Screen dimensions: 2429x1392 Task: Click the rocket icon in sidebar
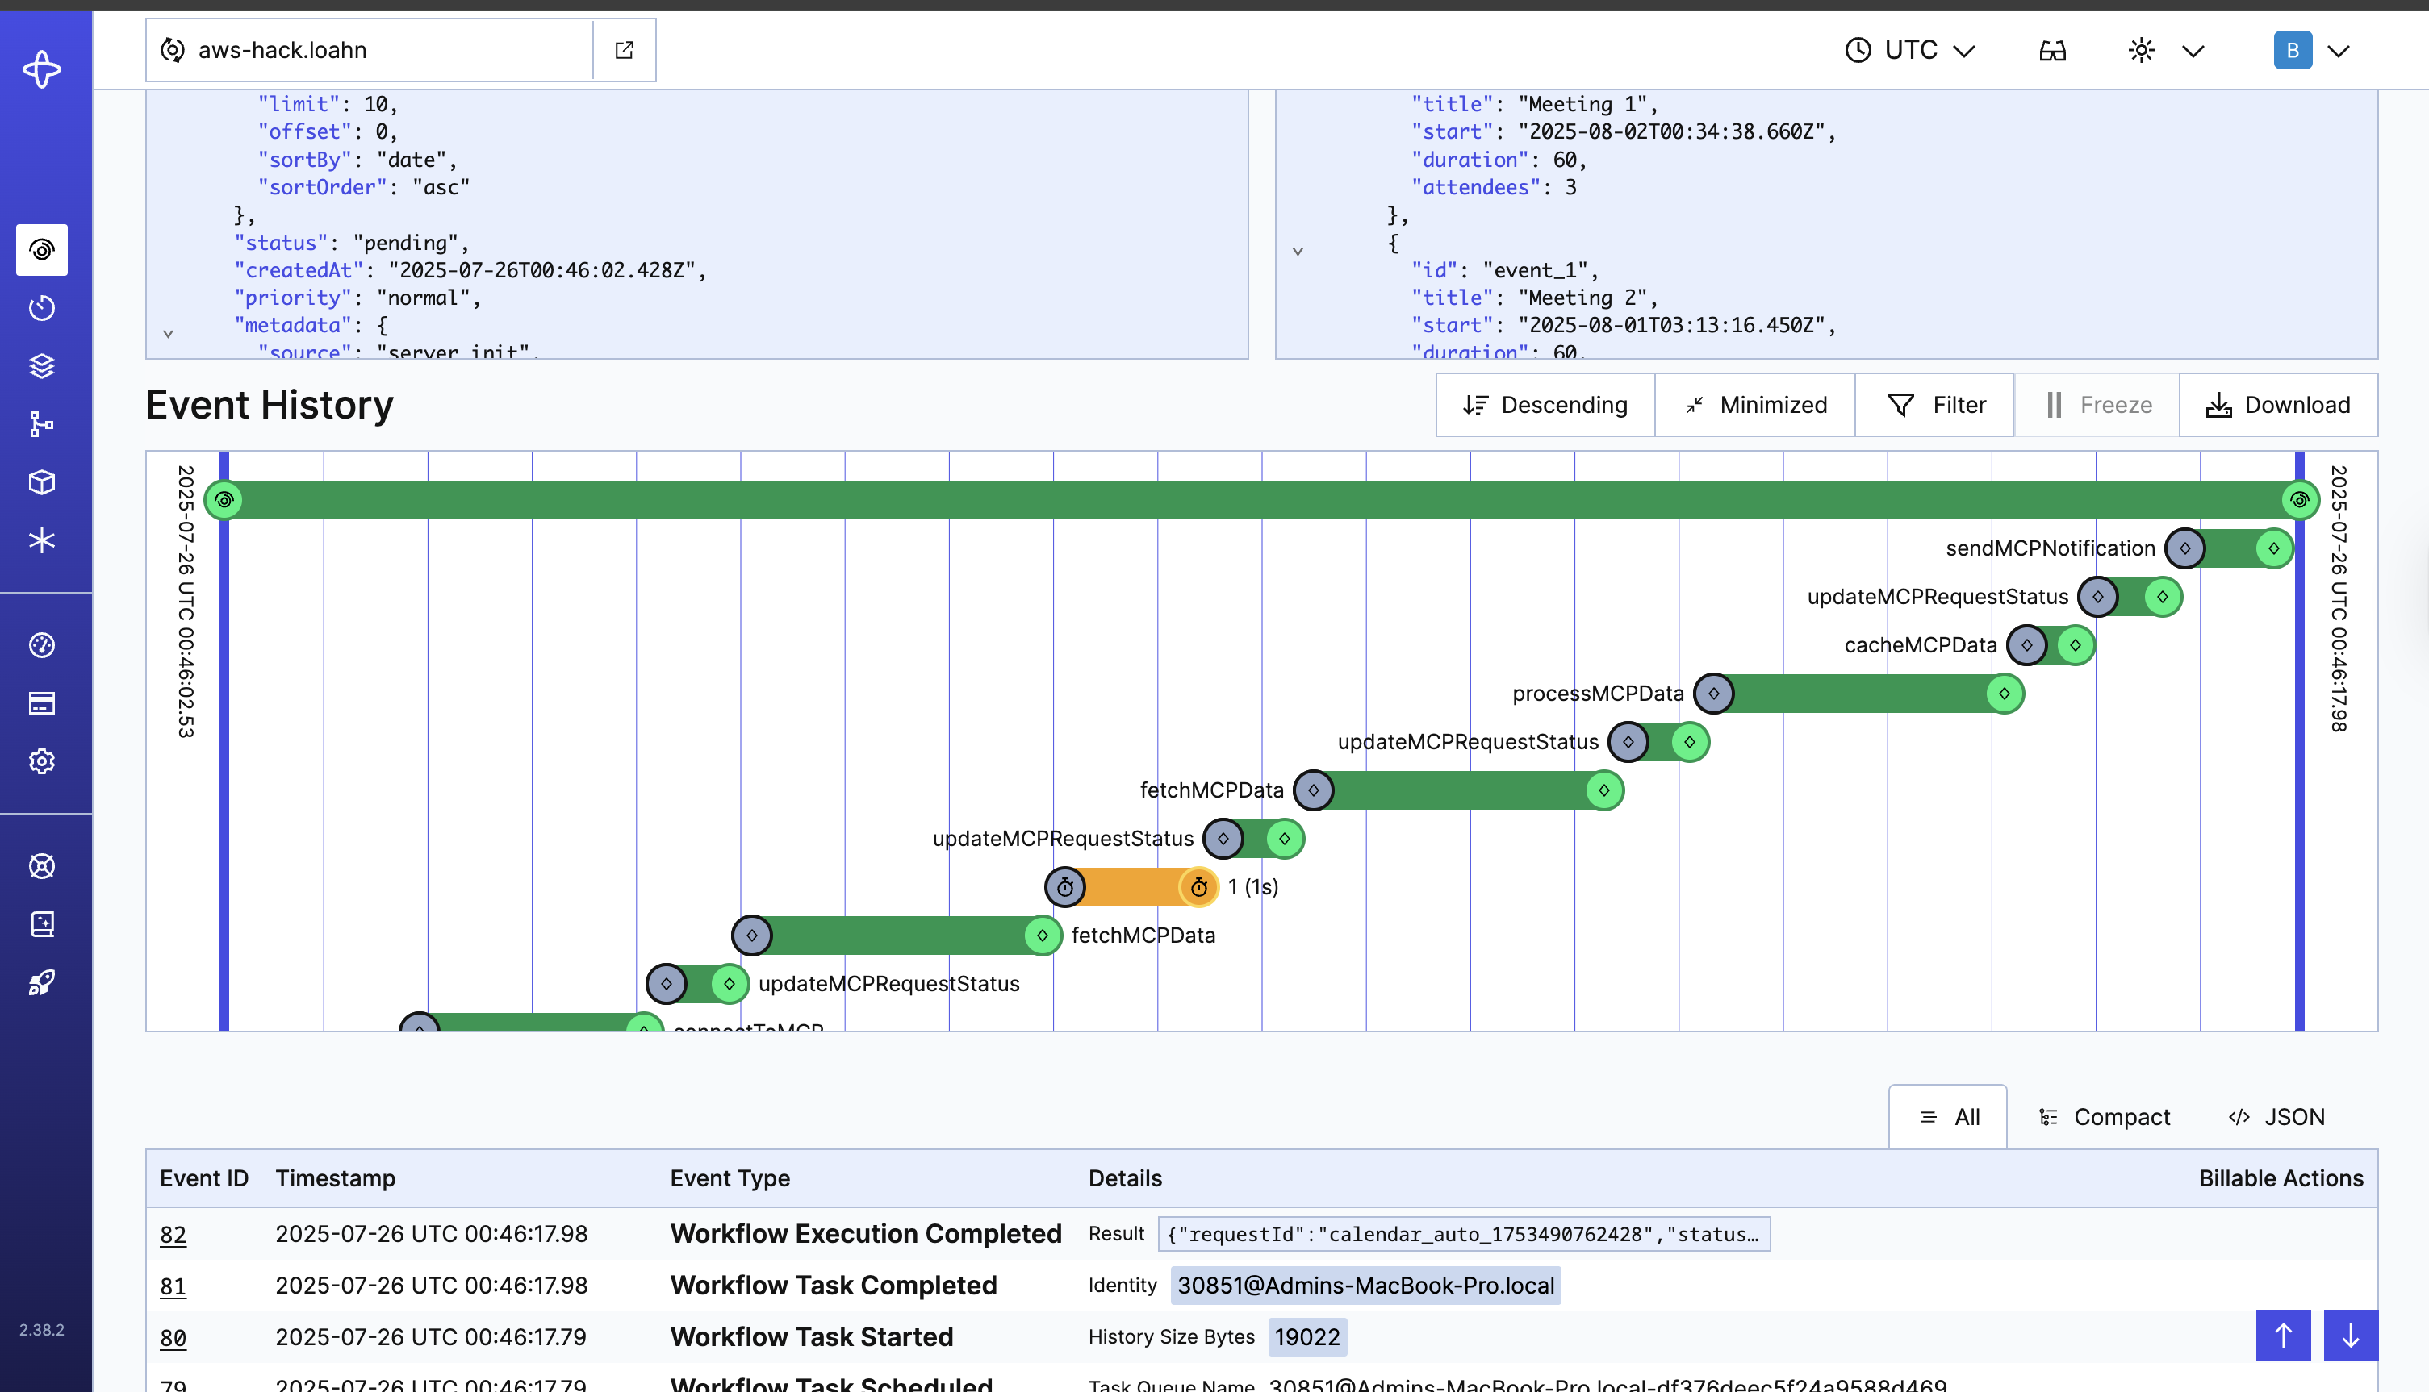click(41, 981)
